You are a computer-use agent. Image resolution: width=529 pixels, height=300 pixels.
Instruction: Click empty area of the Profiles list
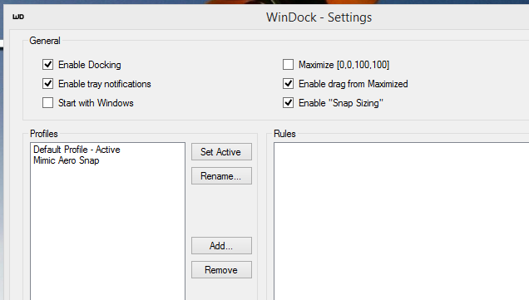107,233
